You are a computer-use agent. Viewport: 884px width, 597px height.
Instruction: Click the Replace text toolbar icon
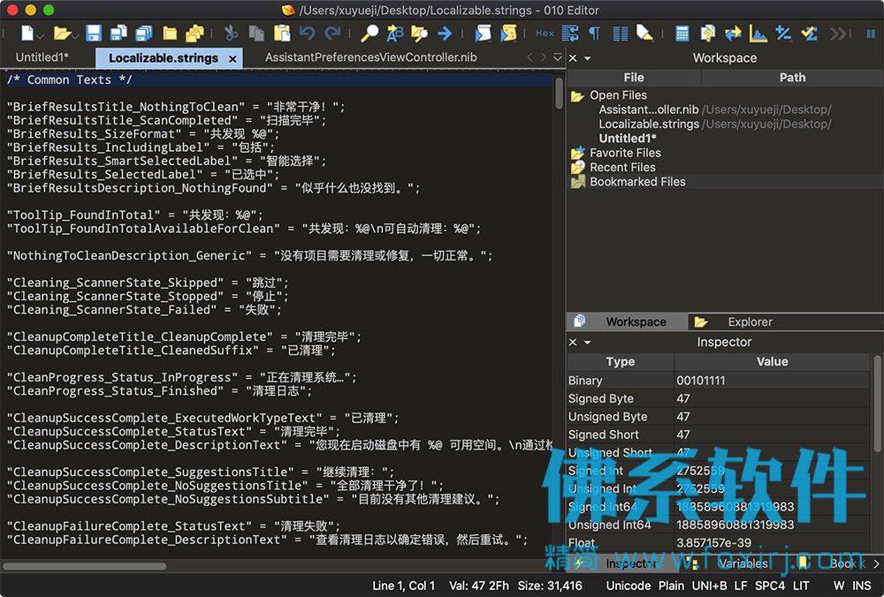coord(394,34)
